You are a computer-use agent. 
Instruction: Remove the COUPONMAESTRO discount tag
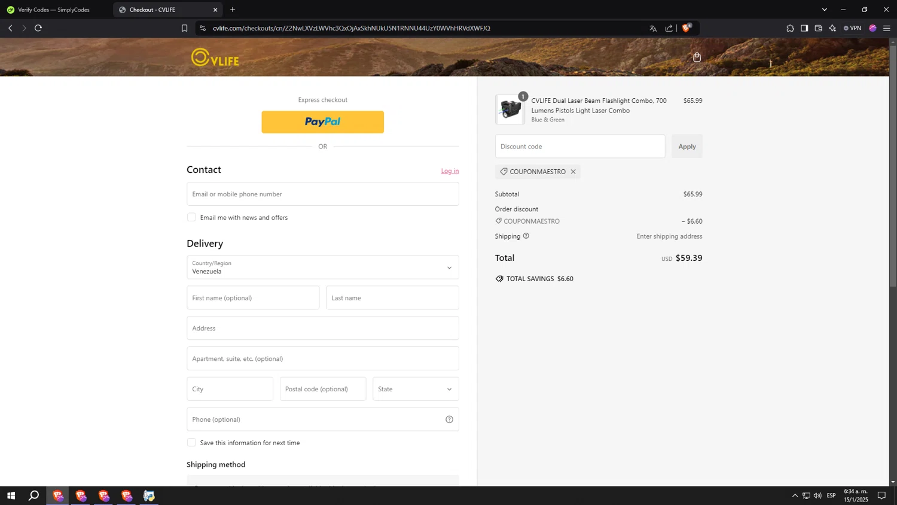pos(573,172)
